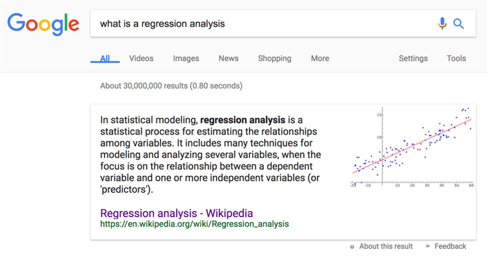Open the search Tools options
Screen dimensions: 487x261
coord(456,58)
